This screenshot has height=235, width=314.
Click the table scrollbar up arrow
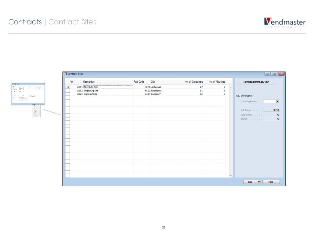[231, 87]
